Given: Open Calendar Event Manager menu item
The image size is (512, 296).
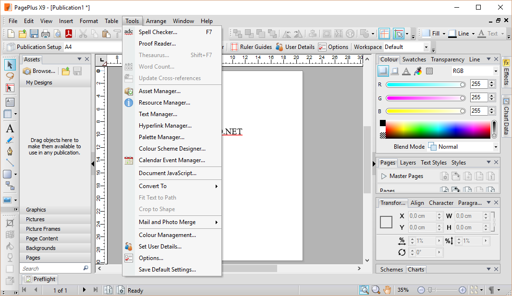Looking at the screenshot, I should [172, 160].
